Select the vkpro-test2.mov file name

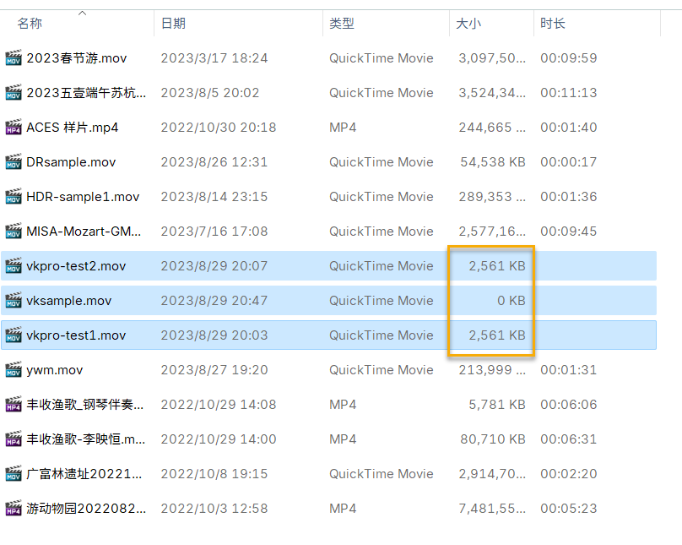pyautogui.click(x=76, y=266)
